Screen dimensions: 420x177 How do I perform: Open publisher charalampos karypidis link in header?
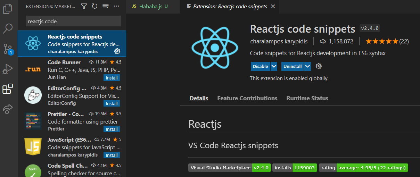pyautogui.click(x=279, y=41)
